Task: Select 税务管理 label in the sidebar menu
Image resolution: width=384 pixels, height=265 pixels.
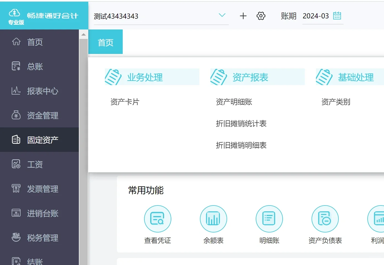Action: coord(43,238)
